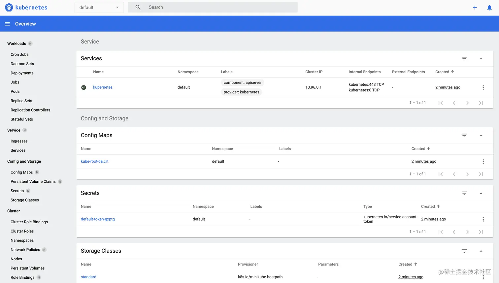Click the Workloads sidebar heading
The width and height of the screenshot is (499, 283).
coord(17,44)
